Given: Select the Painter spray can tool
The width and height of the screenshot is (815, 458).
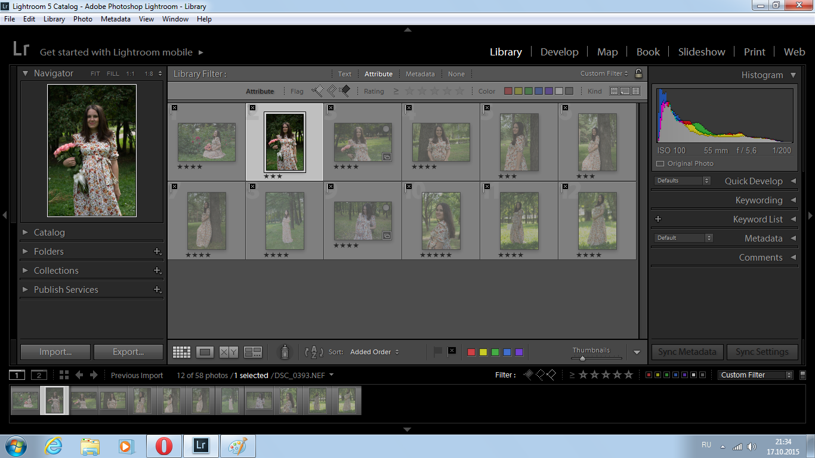Looking at the screenshot, I should point(285,352).
